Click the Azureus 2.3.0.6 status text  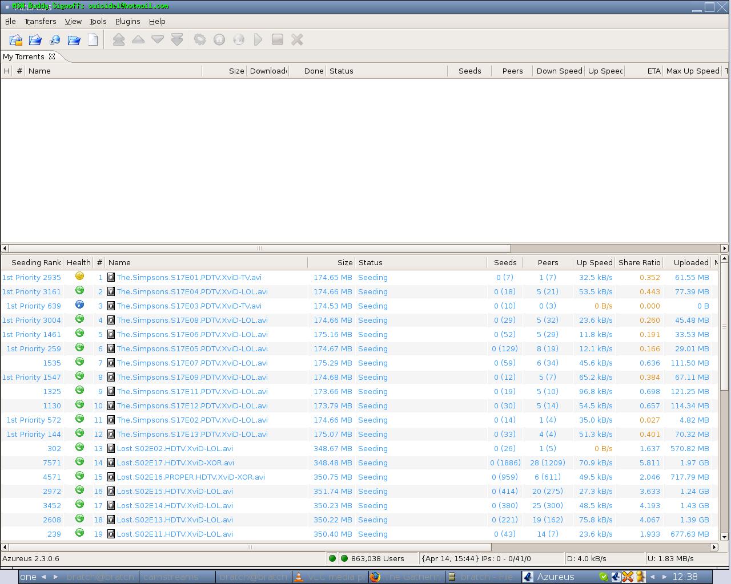click(31, 558)
